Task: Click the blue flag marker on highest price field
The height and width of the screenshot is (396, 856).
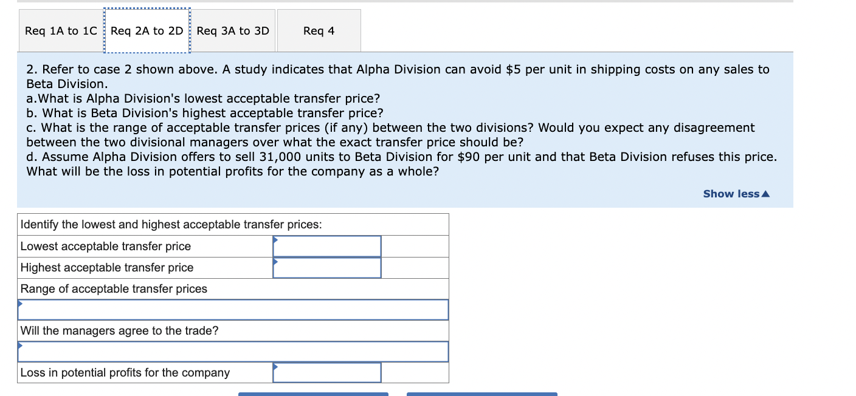Action: 275,261
